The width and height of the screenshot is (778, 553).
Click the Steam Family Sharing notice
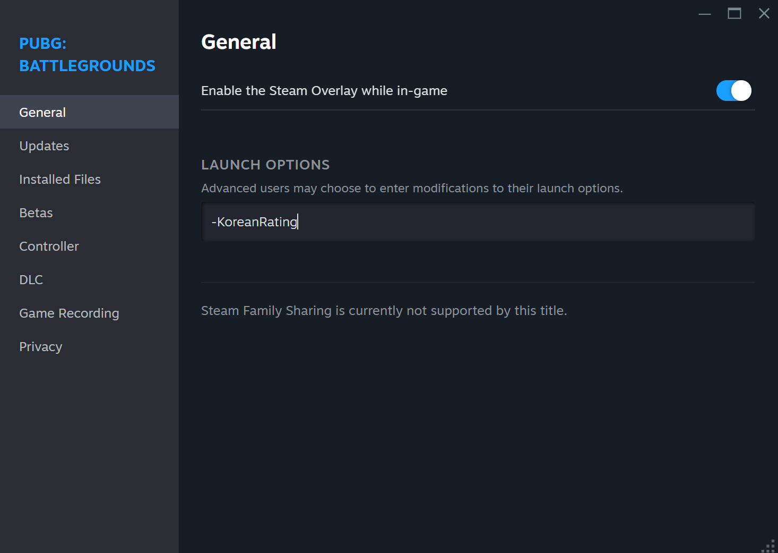(384, 311)
